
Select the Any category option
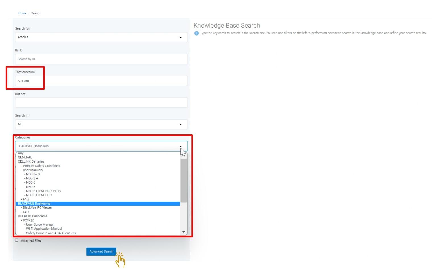tap(21, 153)
